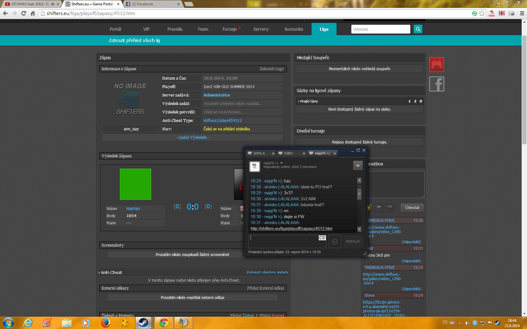Click the shoutbox message textarea

pyautogui.click(x=396, y=184)
